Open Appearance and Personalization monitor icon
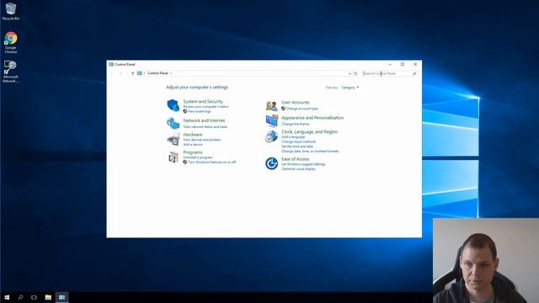The width and height of the screenshot is (539, 303). 271,120
